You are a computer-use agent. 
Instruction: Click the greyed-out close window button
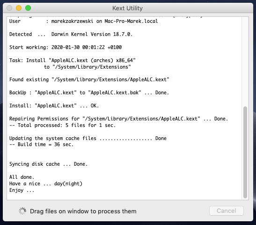click(x=9, y=8)
